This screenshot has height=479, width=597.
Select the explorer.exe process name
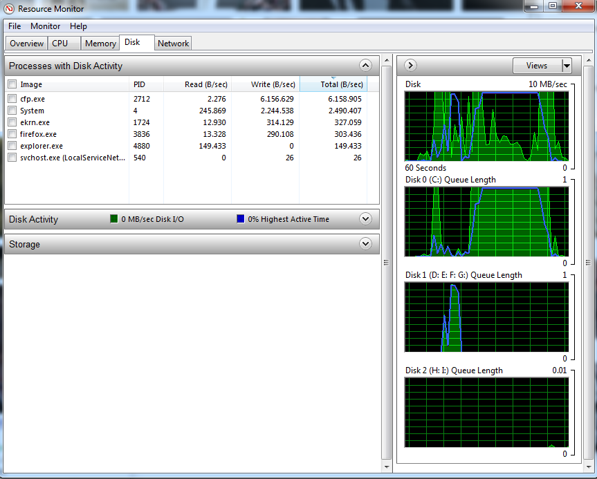[42, 146]
